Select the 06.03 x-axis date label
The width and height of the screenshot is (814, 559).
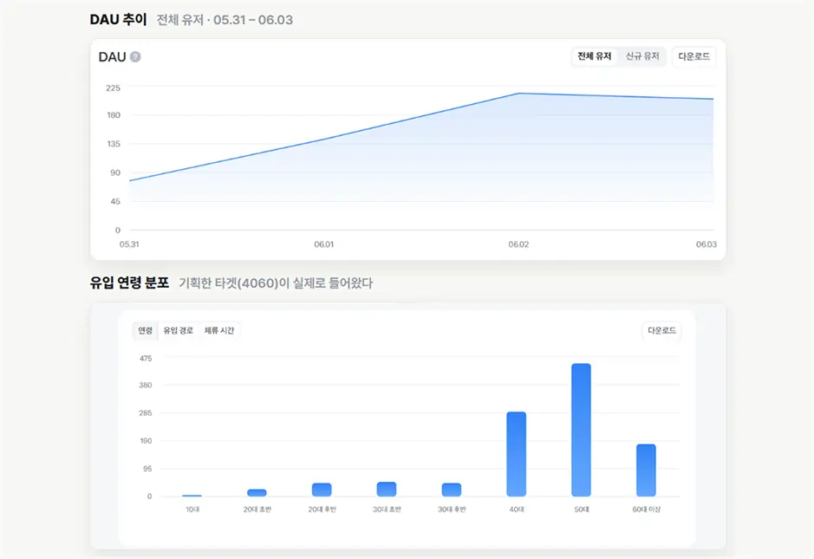(x=707, y=244)
